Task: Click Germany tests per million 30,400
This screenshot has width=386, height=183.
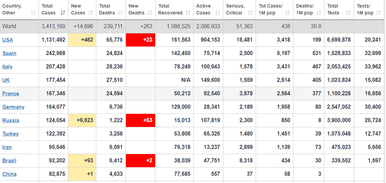Action: 373,107
